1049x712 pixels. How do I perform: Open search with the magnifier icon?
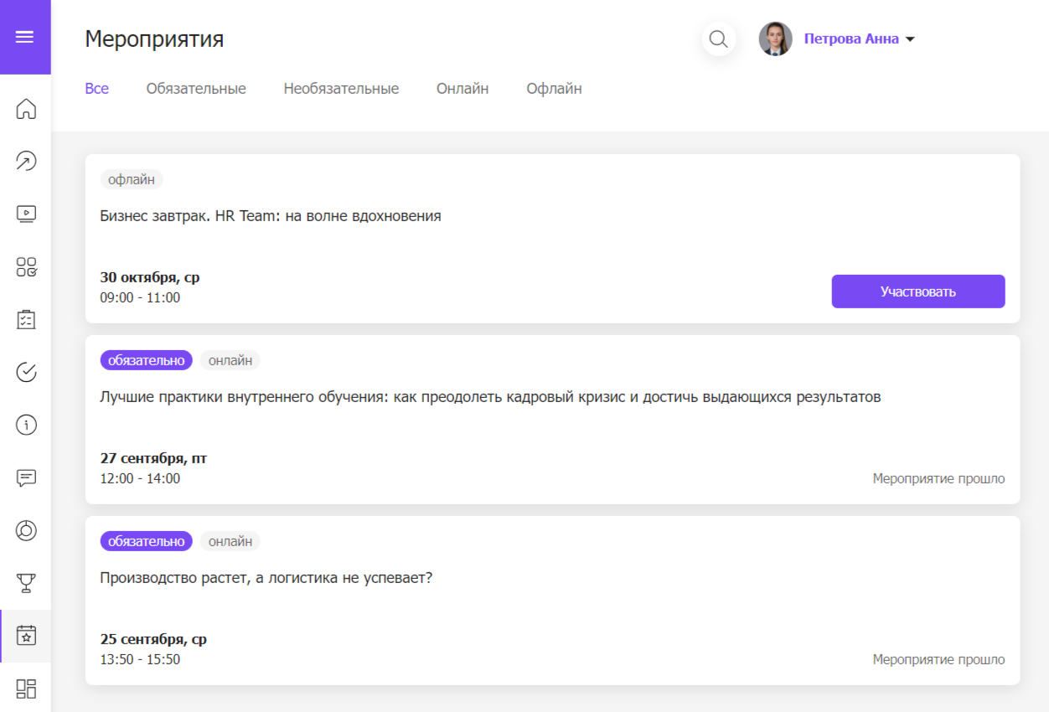coord(719,39)
